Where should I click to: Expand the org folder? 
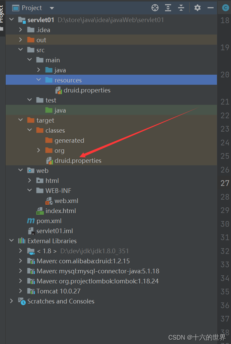tap(38, 150)
